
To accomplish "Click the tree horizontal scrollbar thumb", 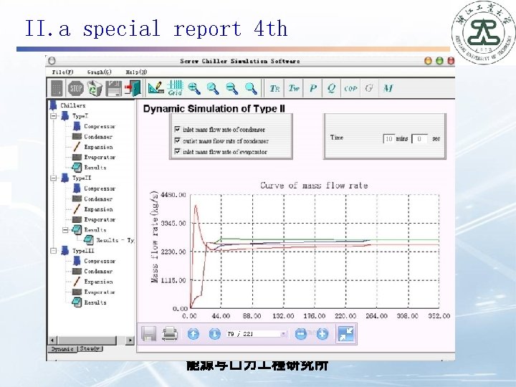I will pos(87,340).
